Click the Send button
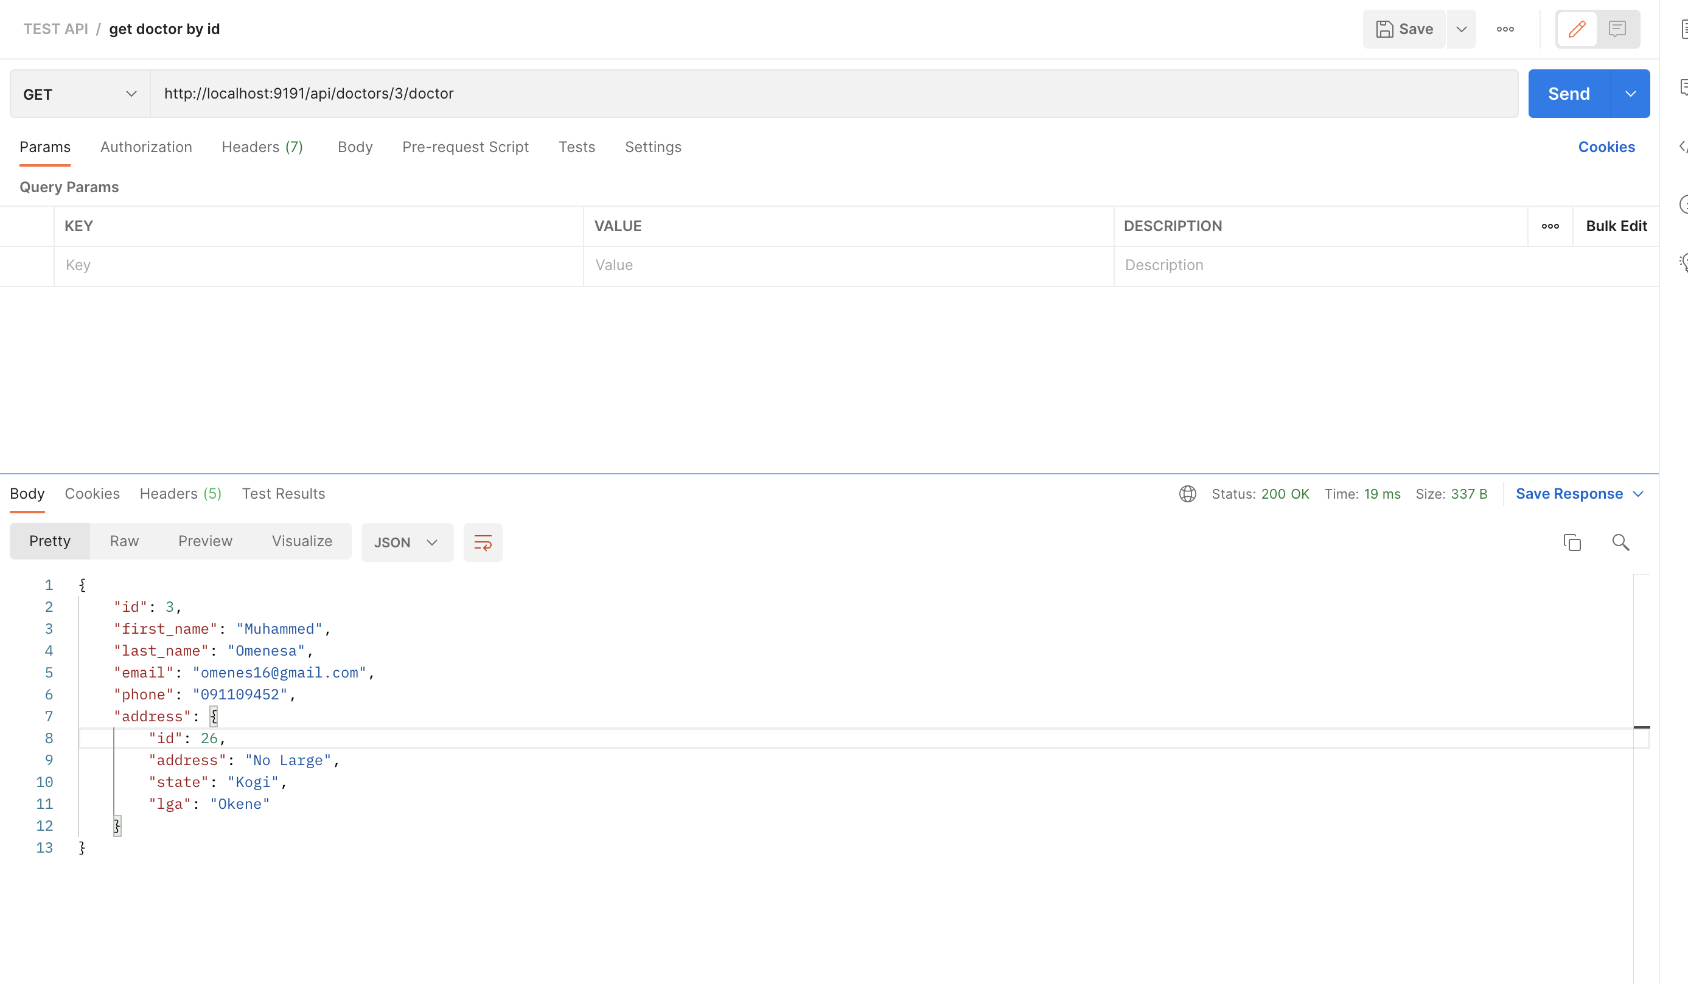 point(1569,94)
